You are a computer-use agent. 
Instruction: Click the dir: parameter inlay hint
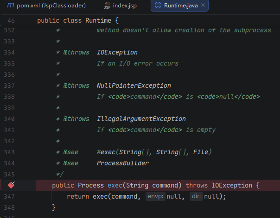[x=196, y=196]
